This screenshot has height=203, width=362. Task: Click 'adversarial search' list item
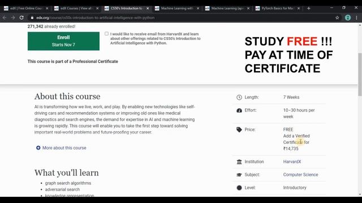tap(62, 189)
